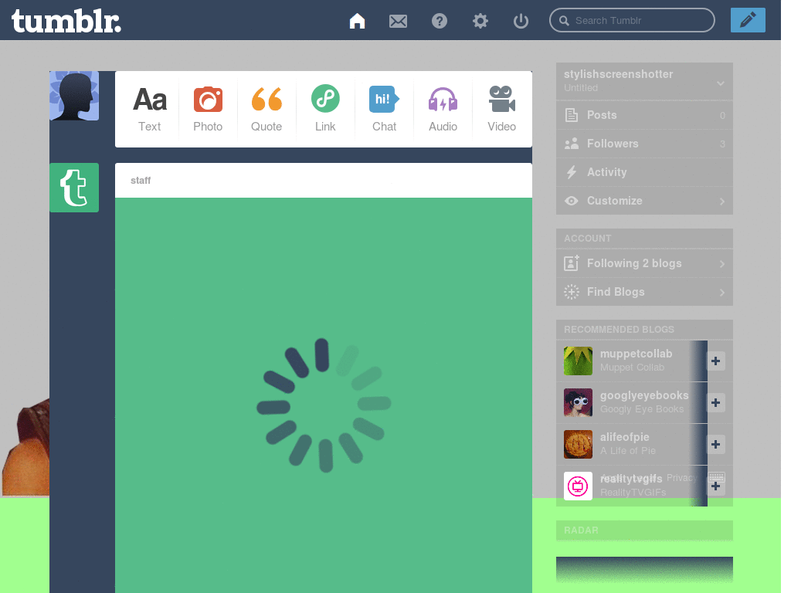Image resolution: width=791 pixels, height=593 pixels.
Task: Click the Followers people icon
Action: click(x=571, y=144)
